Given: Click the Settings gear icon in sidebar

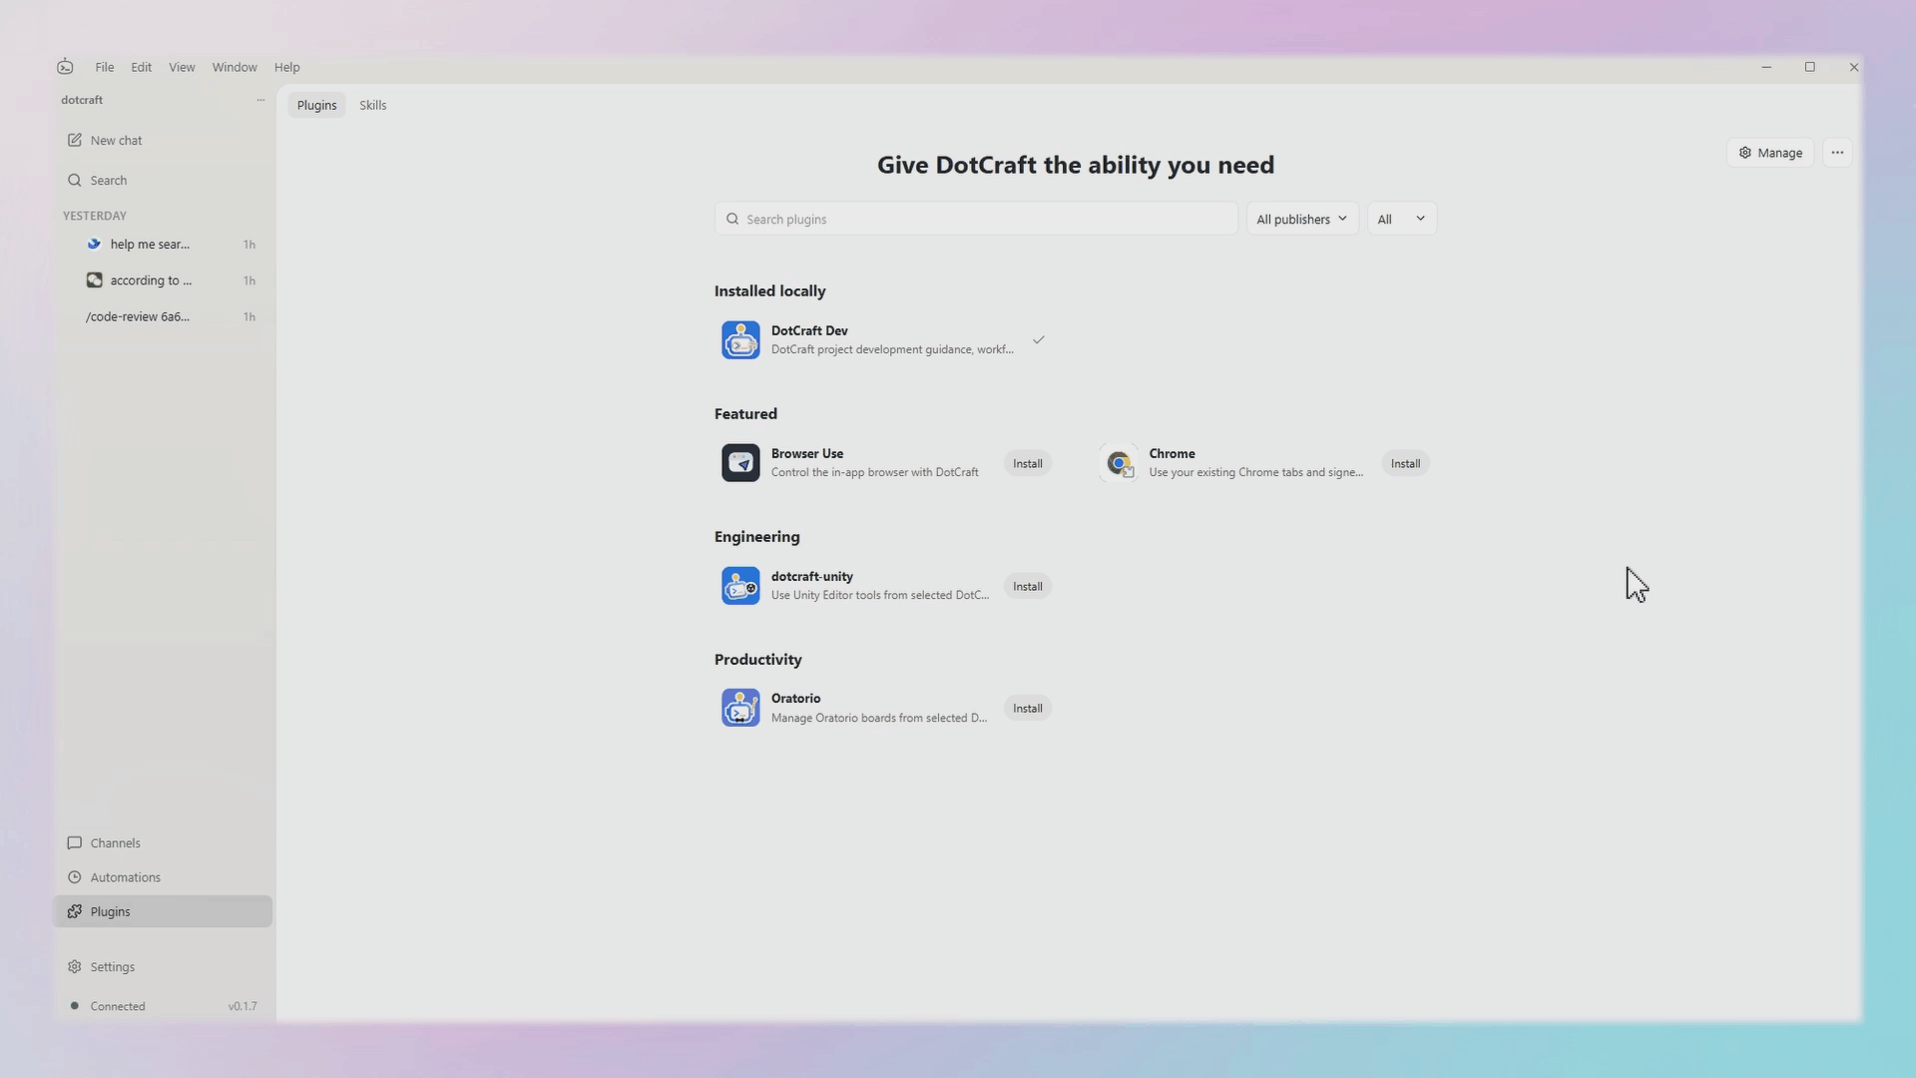Looking at the screenshot, I should [x=75, y=967].
